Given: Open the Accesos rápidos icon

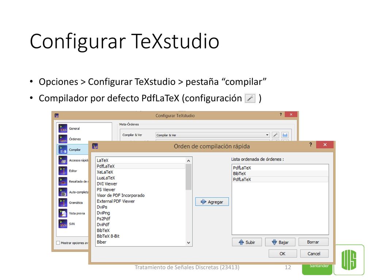Looking at the screenshot, I should (x=63, y=160).
